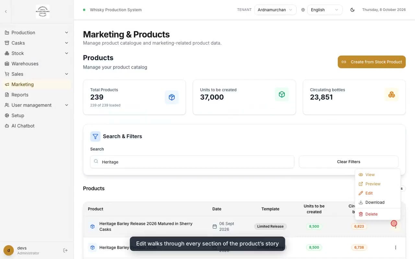This screenshot has height=259, width=415.
Task: Collapse the sidebar with the back chevron
Action: point(6,12)
